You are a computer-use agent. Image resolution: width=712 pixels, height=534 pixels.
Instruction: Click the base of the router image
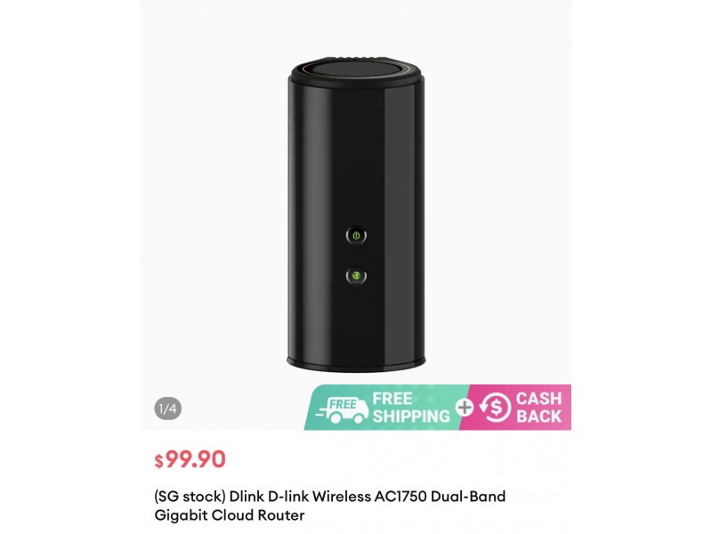pyautogui.click(x=357, y=364)
